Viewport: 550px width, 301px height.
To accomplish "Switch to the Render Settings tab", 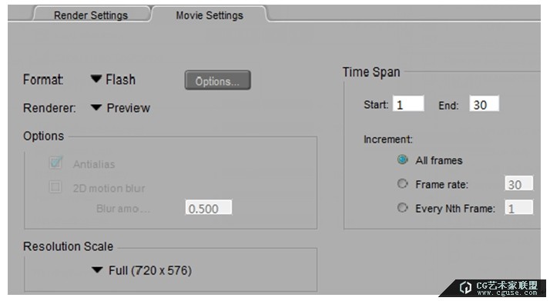I will (90, 15).
